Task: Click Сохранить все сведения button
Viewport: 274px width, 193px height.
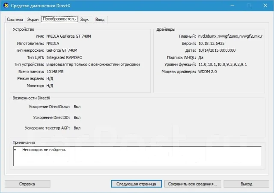Action: (193, 184)
